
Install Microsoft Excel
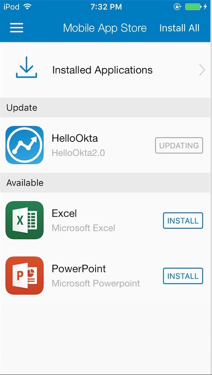click(x=183, y=220)
